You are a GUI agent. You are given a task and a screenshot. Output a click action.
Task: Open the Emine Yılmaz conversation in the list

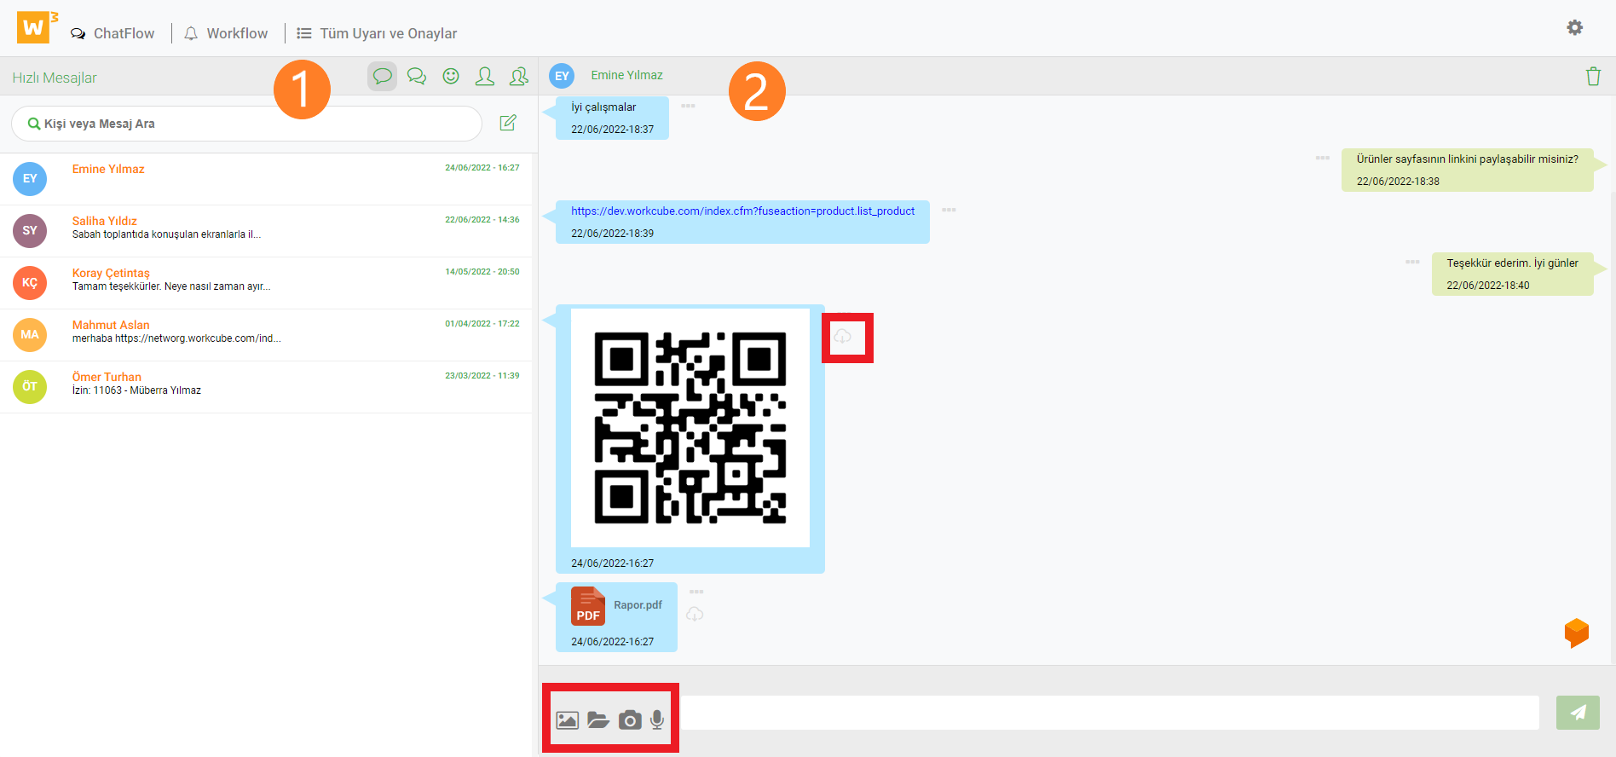tap(266, 179)
